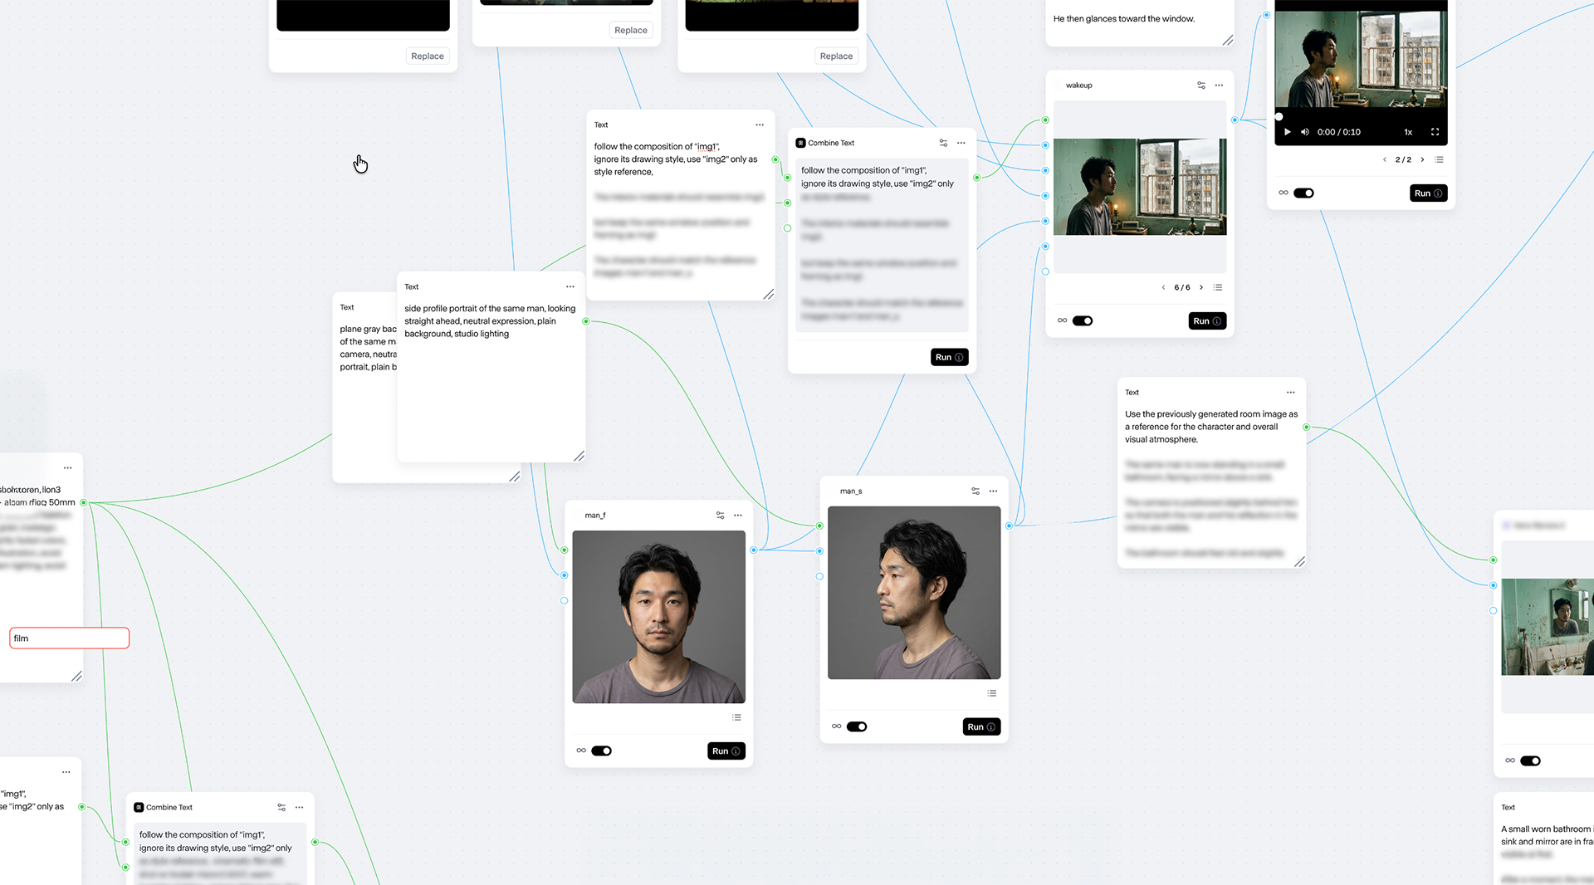
Task: Run the man_f node
Action: [726, 751]
